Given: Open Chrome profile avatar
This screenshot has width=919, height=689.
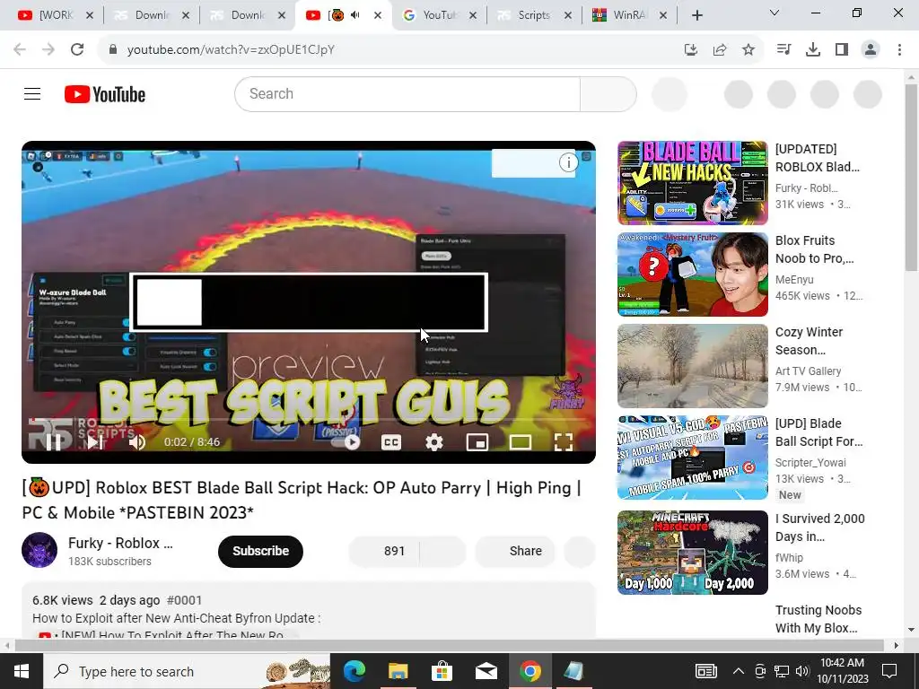Looking at the screenshot, I should (871, 49).
